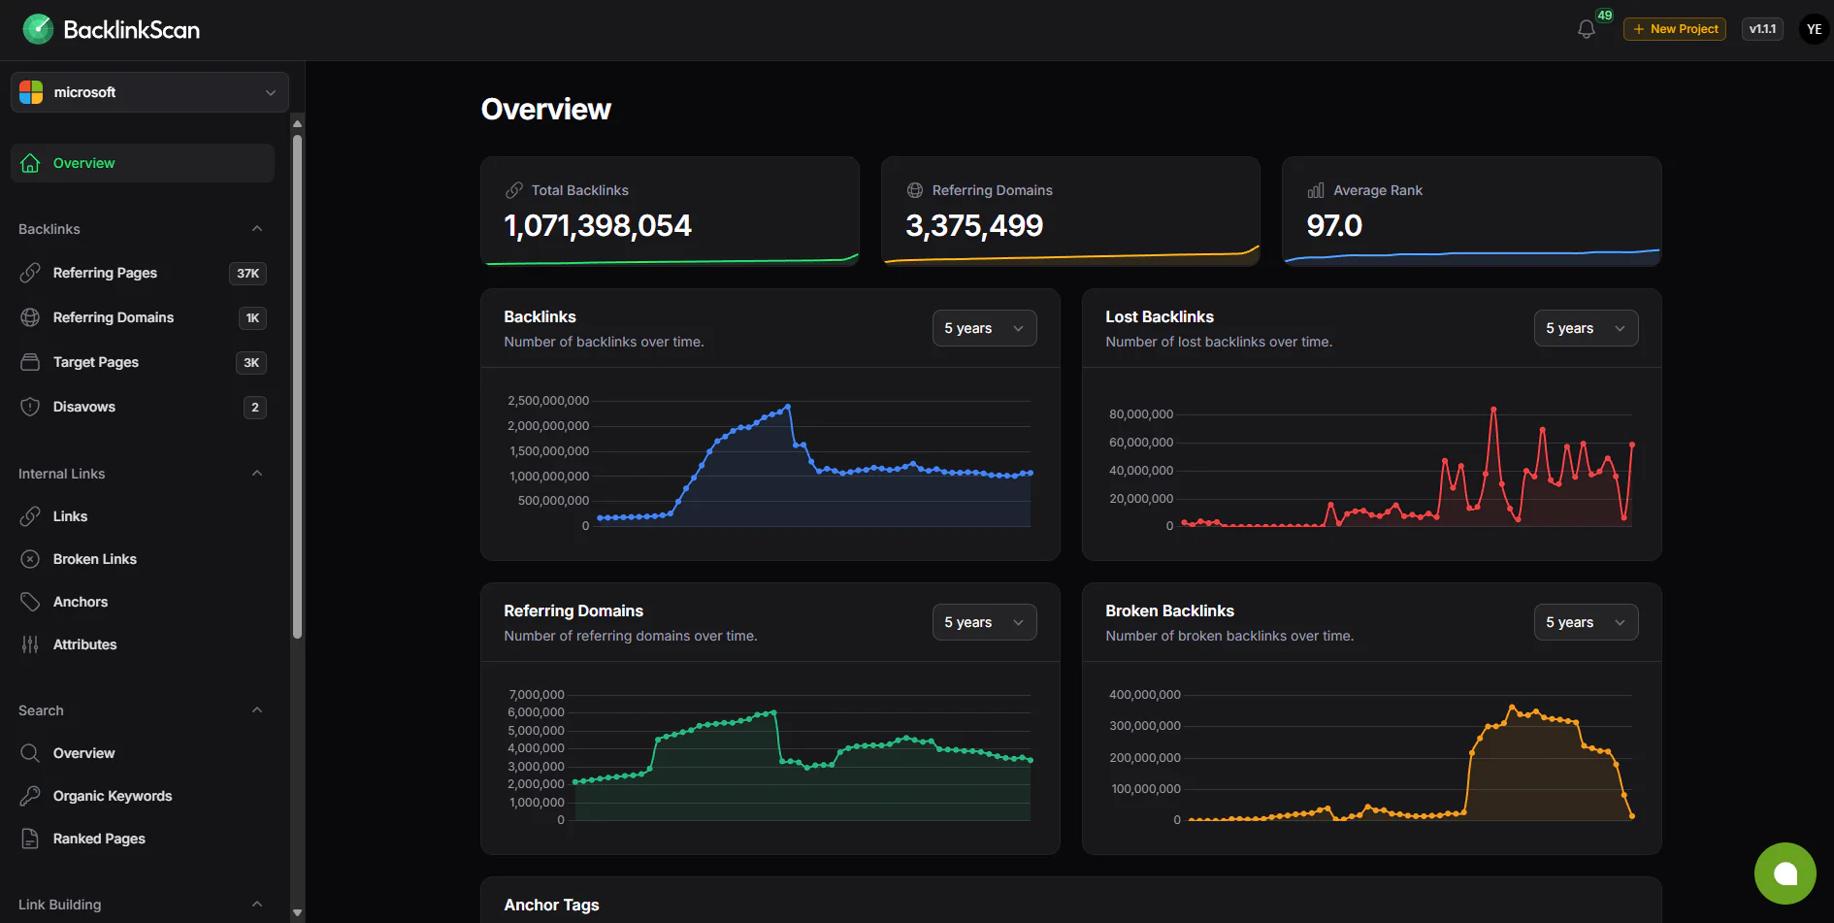Screen dimensions: 1834x923
Task: Open the Broken Backlinks 5 years dropdown
Action: [x=1586, y=622]
